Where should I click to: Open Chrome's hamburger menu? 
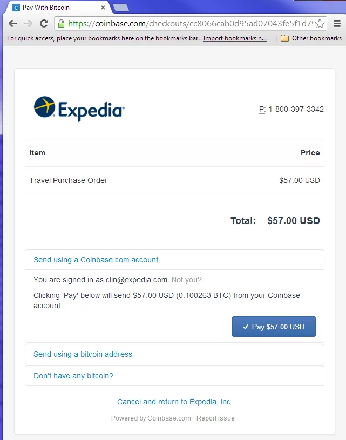coord(336,24)
